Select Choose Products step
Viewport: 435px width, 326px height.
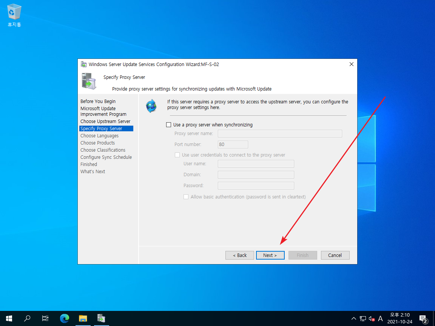(x=98, y=143)
